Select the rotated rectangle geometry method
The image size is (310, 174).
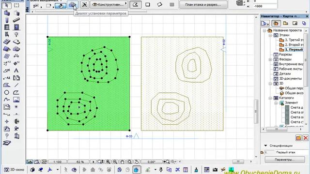(x=159, y=4)
